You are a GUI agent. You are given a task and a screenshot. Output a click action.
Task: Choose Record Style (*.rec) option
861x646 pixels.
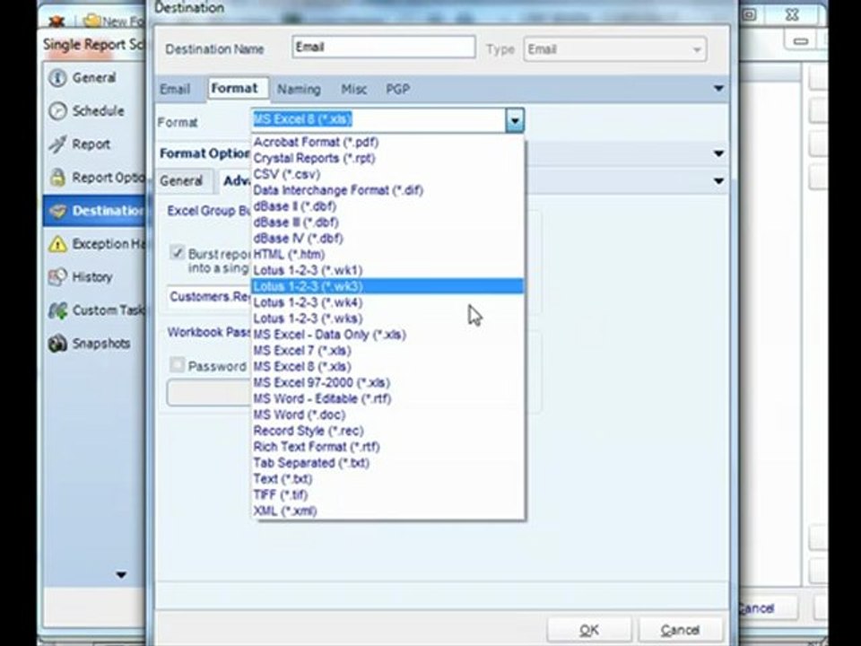click(387, 430)
